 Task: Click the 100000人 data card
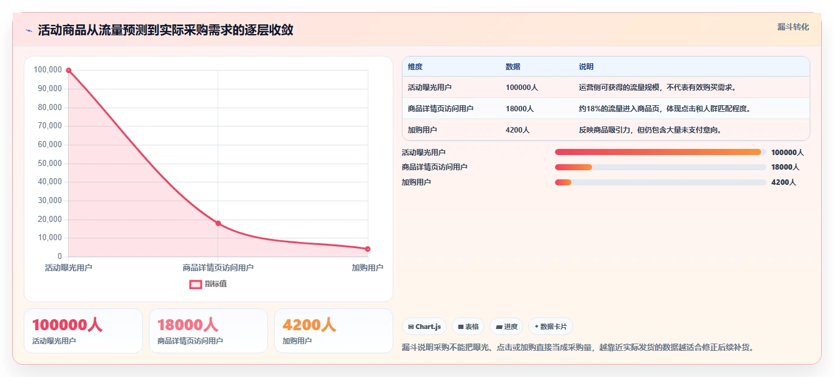click(83, 331)
